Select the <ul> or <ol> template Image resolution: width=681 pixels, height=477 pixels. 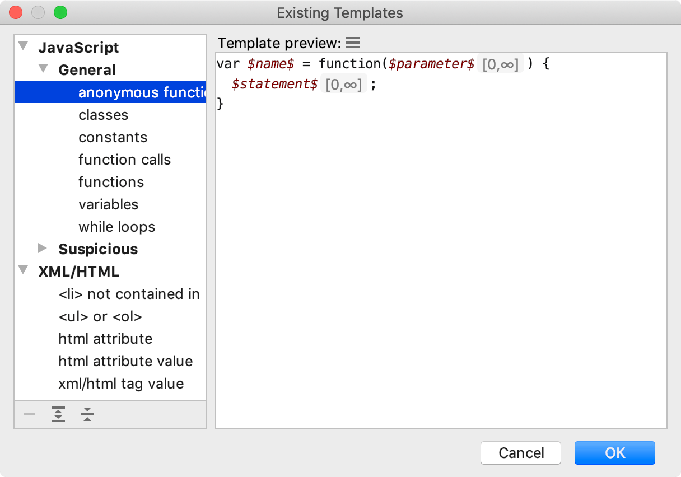point(100,316)
